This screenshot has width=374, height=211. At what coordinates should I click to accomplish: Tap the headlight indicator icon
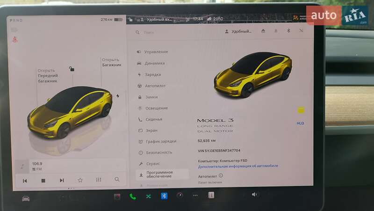pos(14,30)
